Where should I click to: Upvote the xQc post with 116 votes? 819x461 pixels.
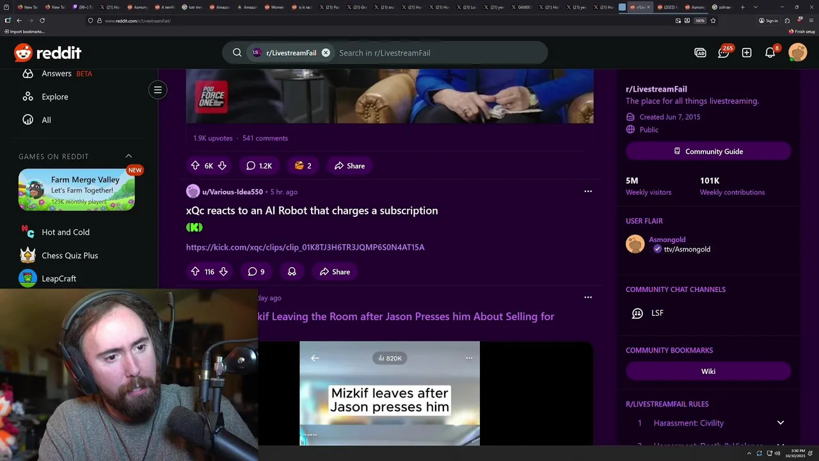195,271
